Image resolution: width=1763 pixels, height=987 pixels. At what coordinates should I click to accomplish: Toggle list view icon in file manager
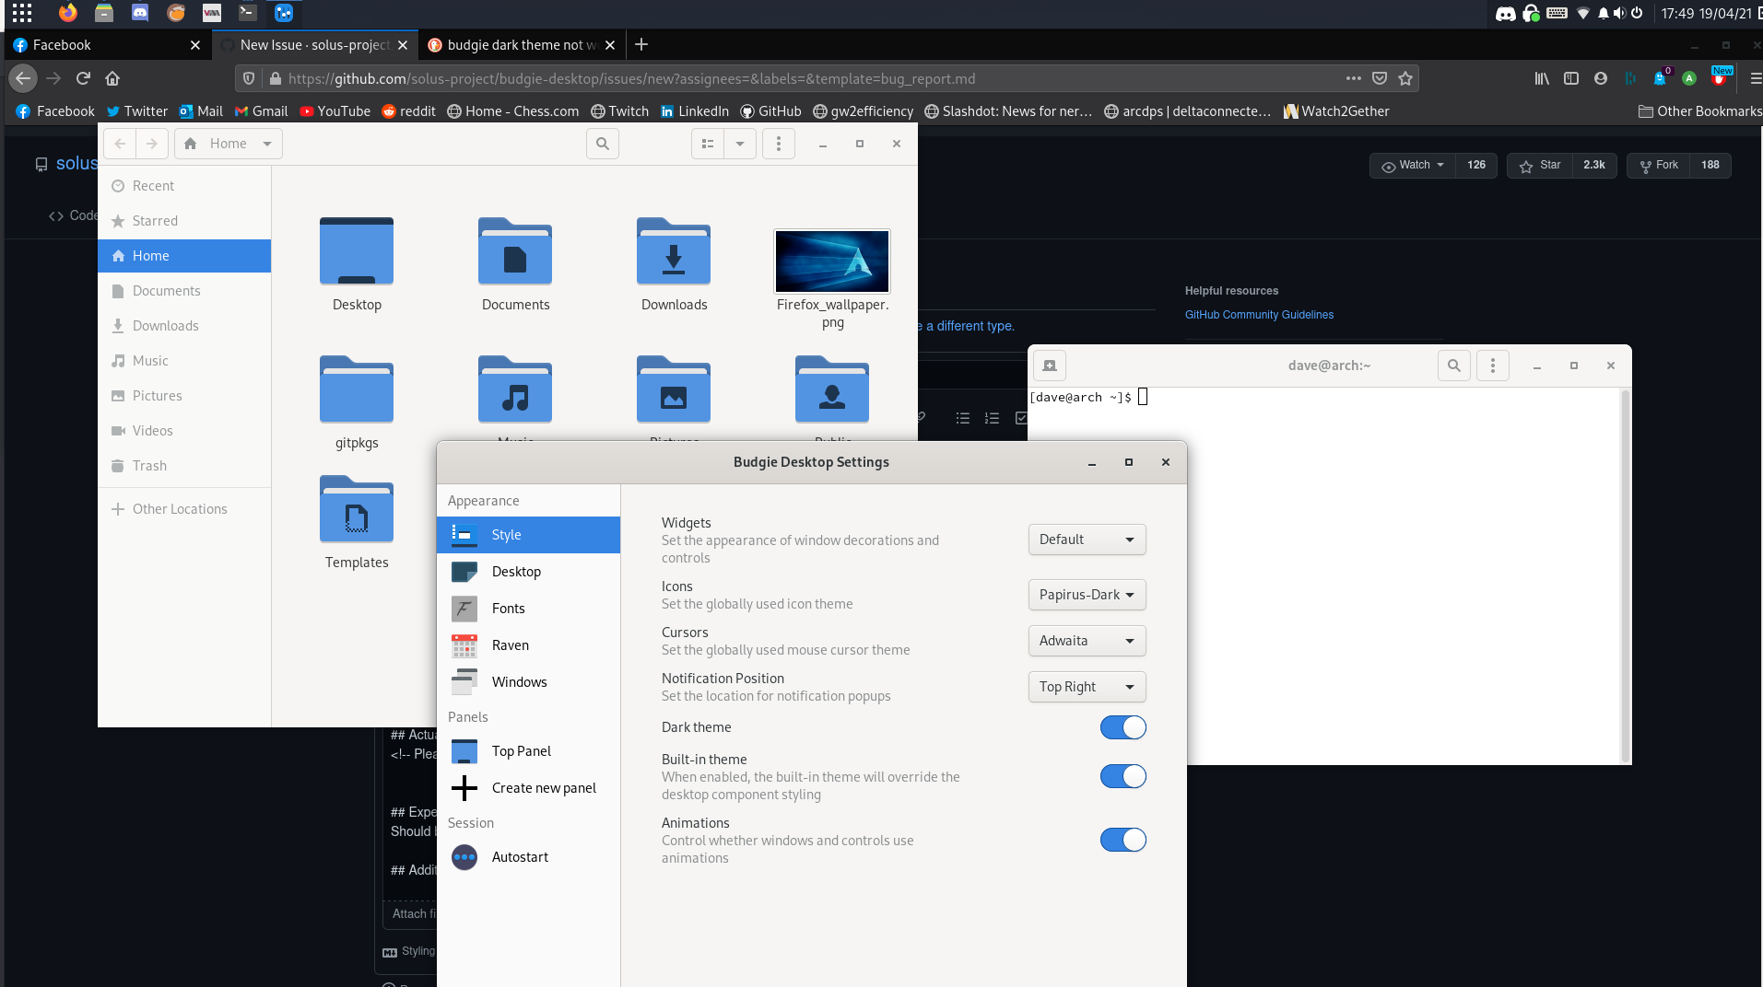click(708, 144)
